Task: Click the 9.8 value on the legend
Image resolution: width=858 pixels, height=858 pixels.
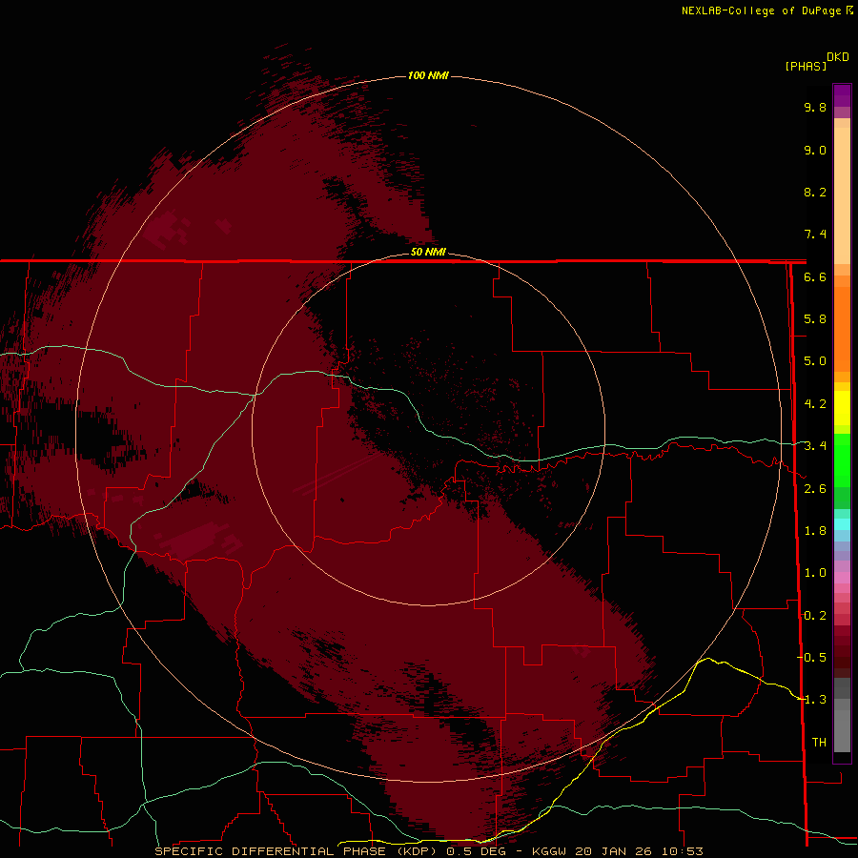Action: [815, 107]
